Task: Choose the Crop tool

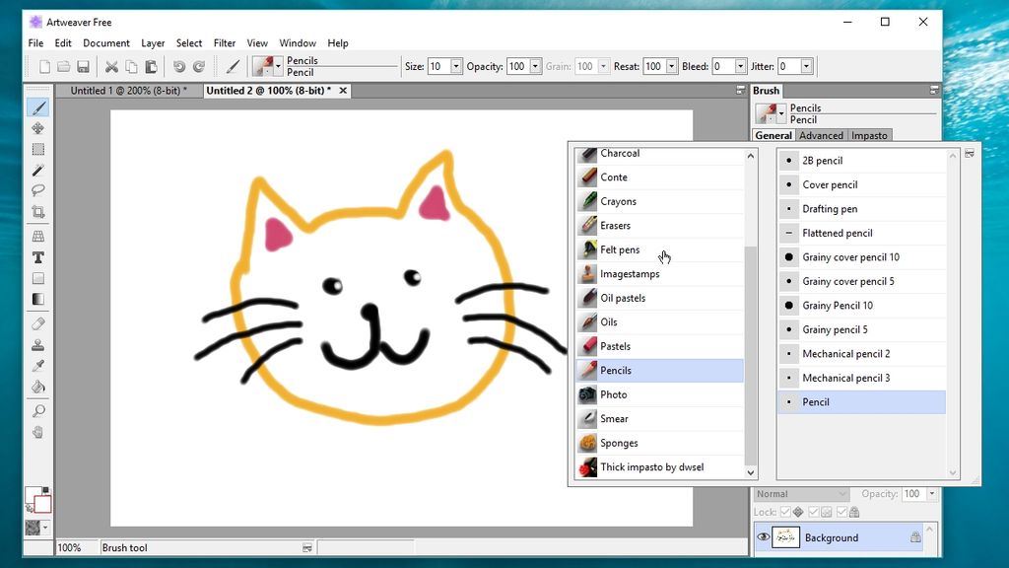Action: [38, 212]
